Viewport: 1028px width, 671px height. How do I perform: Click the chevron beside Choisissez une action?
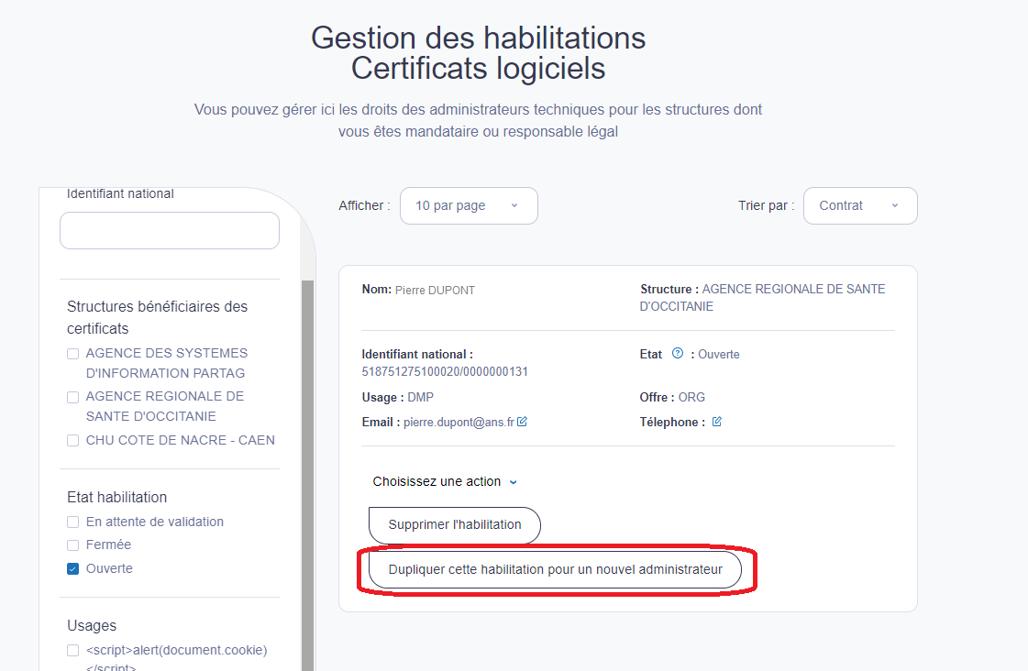(514, 482)
